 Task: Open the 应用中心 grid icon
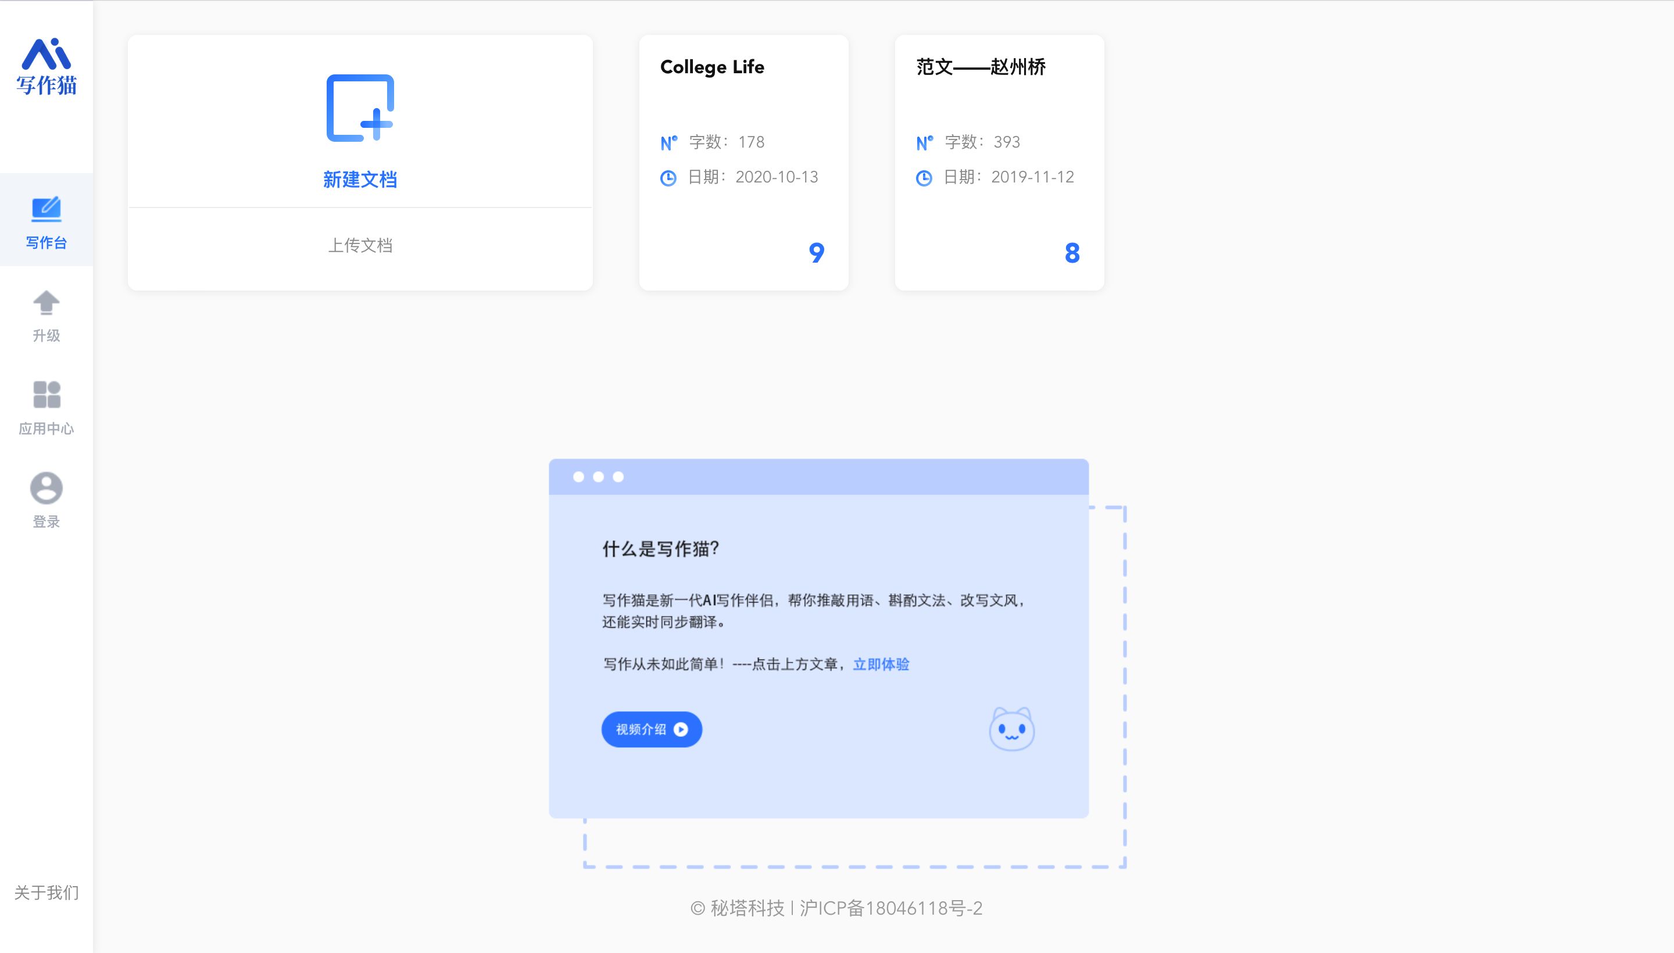point(46,395)
